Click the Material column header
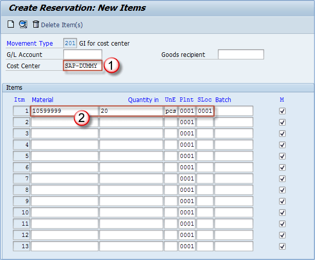Viewport: 315px width, 260px height. point(43,99)
